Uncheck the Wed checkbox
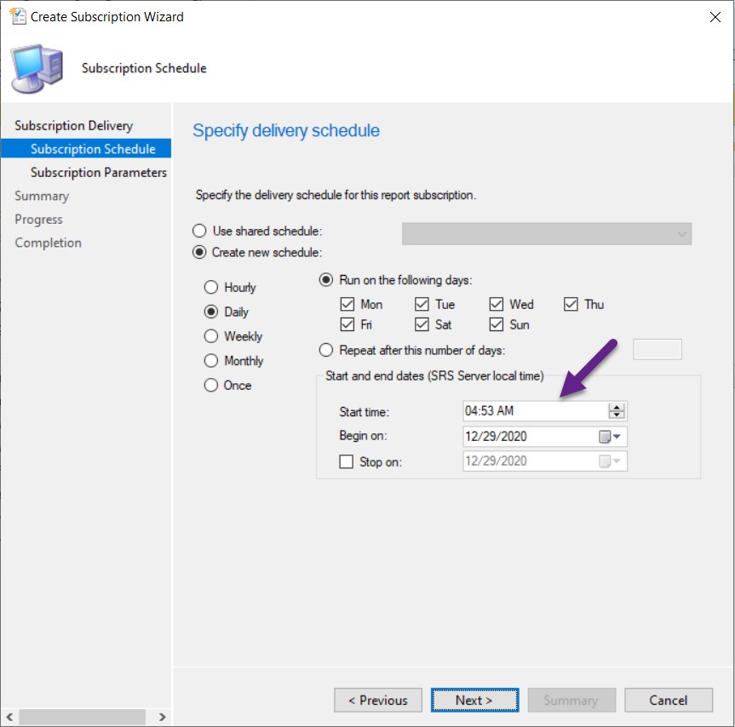This screenshot has height=727, width=735. 495,304
